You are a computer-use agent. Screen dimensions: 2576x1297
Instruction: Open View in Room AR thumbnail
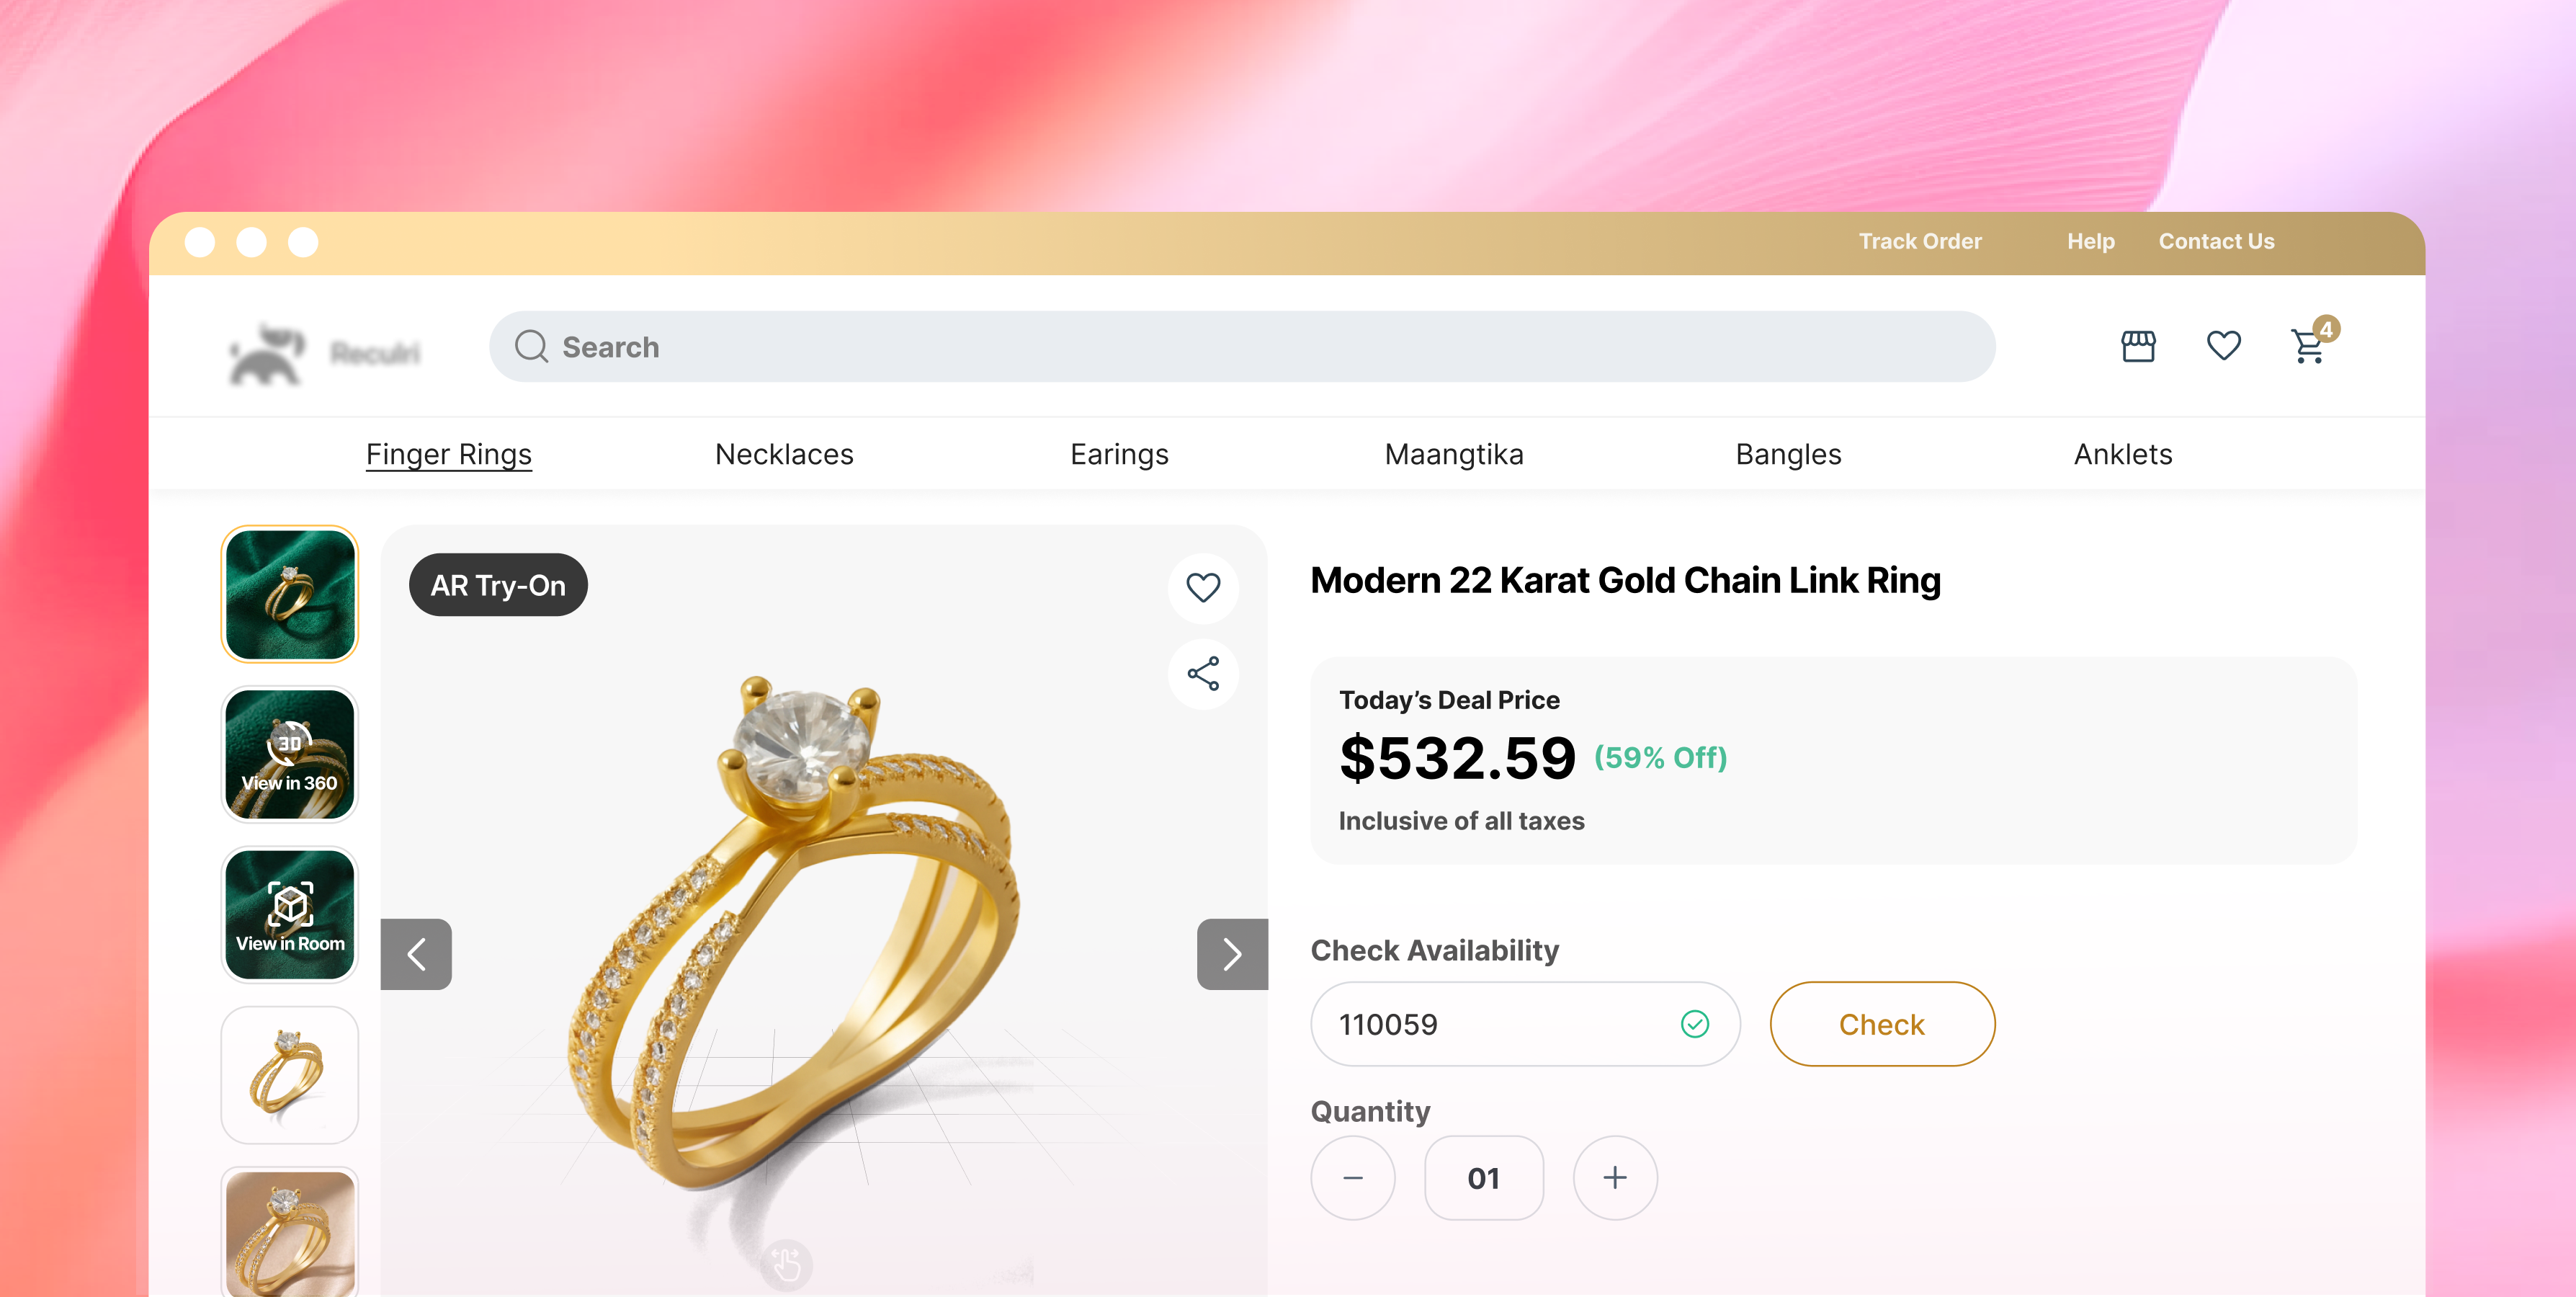click(289, 915)
